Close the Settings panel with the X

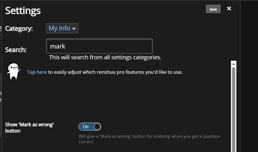pos(229,9)
